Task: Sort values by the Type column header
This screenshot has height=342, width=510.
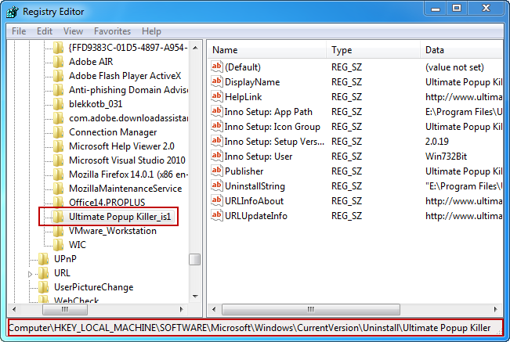Action: click(373, 50)
